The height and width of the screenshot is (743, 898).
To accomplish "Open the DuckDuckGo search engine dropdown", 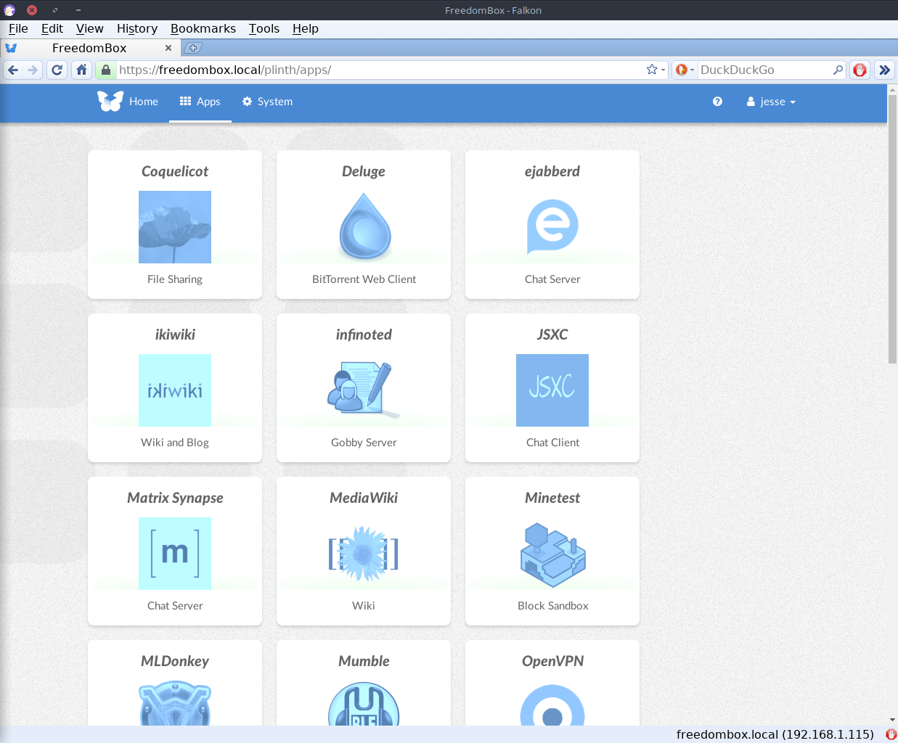I will pos(685,70).
